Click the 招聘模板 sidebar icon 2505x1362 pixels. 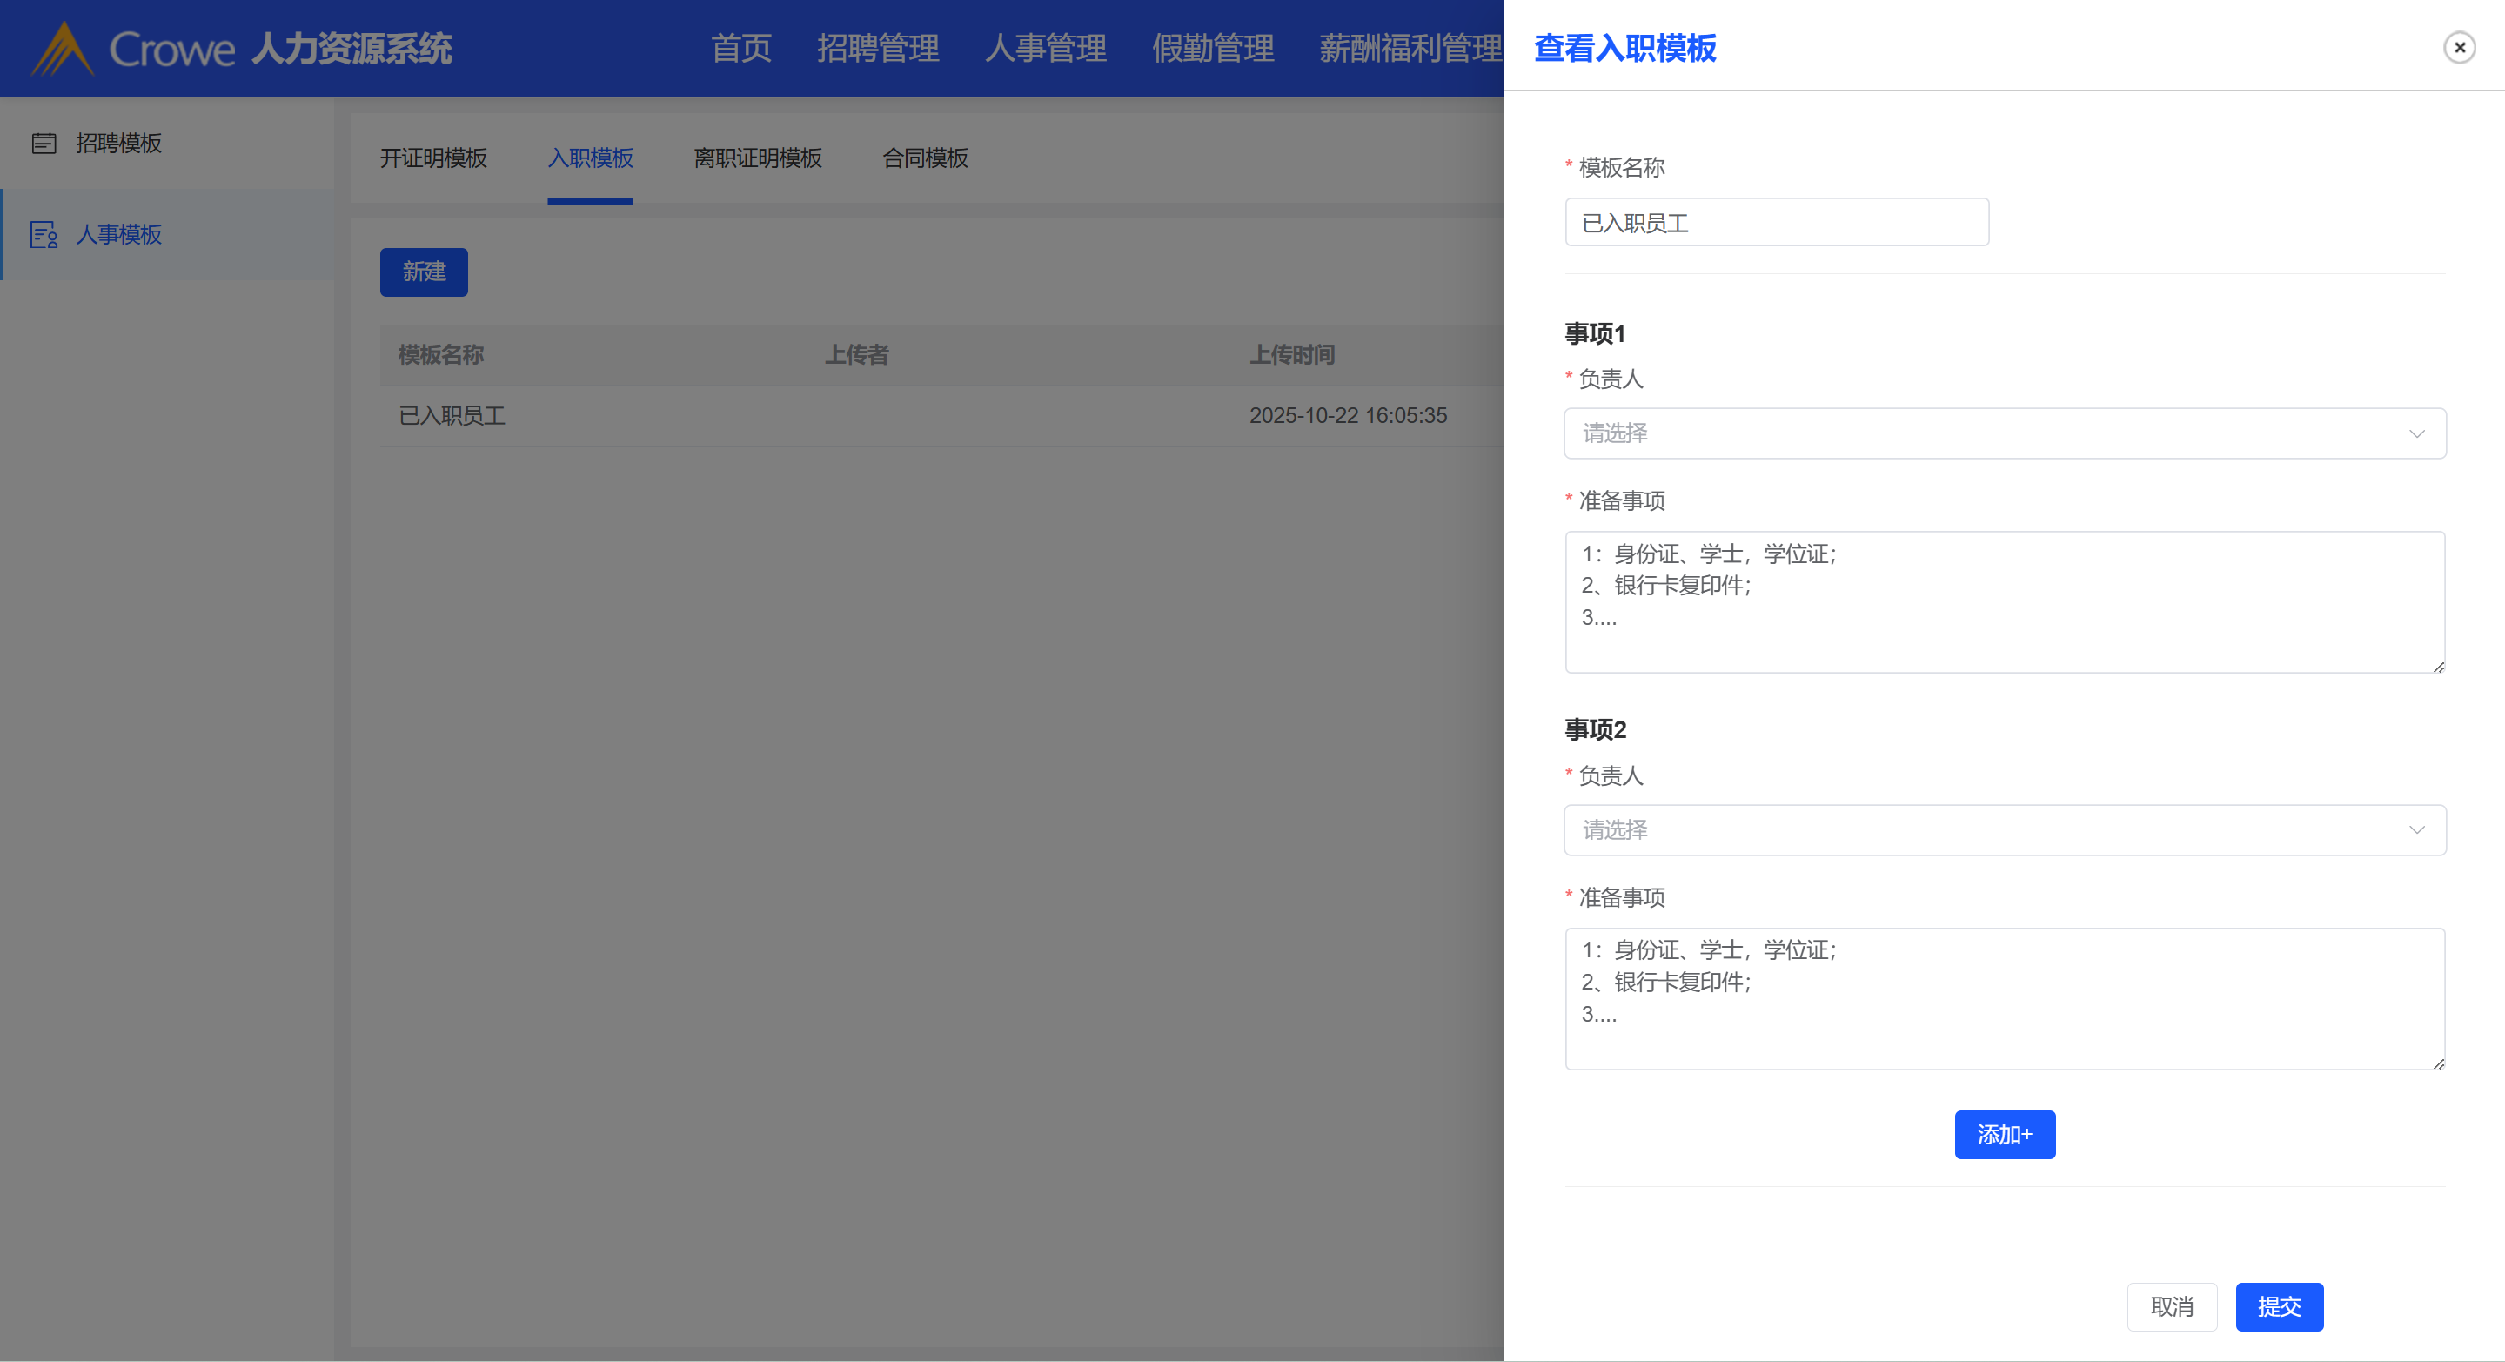(44, 144)
